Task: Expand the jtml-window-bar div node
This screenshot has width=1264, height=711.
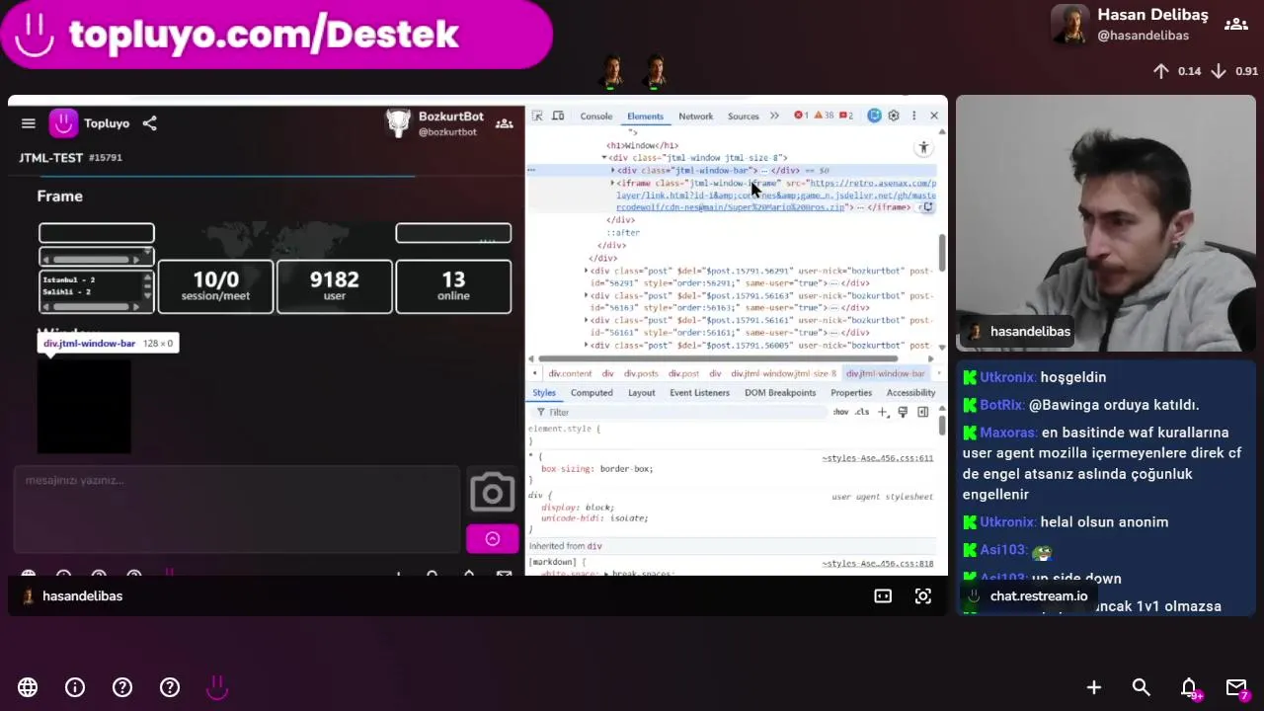Action: point(613,171)
